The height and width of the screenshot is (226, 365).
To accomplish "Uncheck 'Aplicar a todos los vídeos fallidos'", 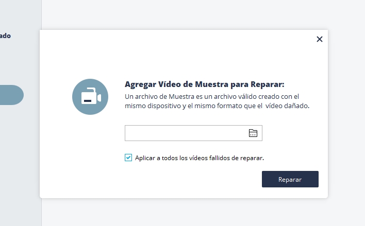I will (128, 158).
